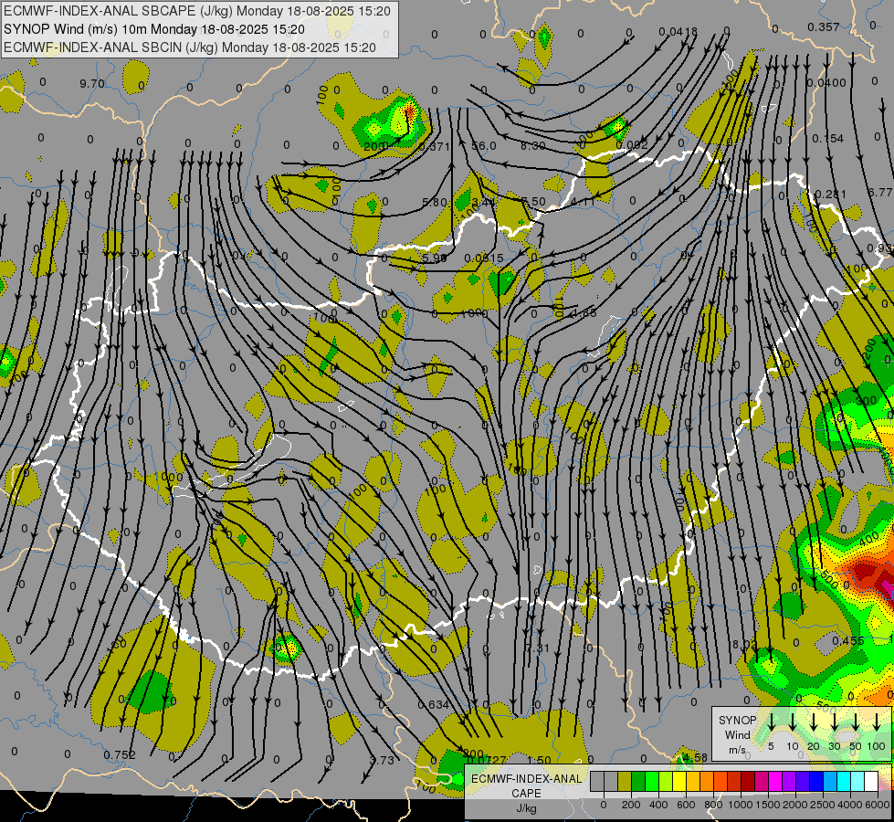Viewport: 894px width, 822px height.
Task: Click the '200' tick on CAPE scale
Action: point(631,805)
